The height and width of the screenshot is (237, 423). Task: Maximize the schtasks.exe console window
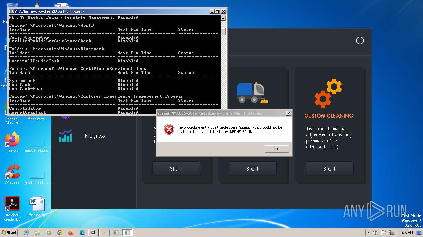(217, 11)
